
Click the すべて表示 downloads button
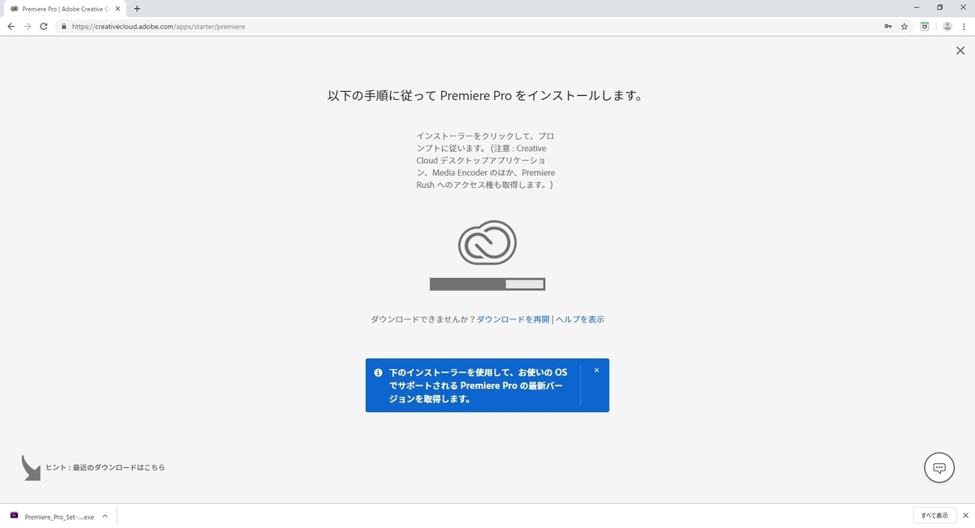point(934,516)
